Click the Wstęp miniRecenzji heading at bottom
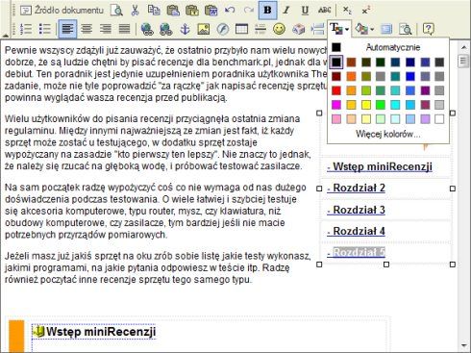Image resolution: width=471 pixels, height=353 pixels. 101,332
